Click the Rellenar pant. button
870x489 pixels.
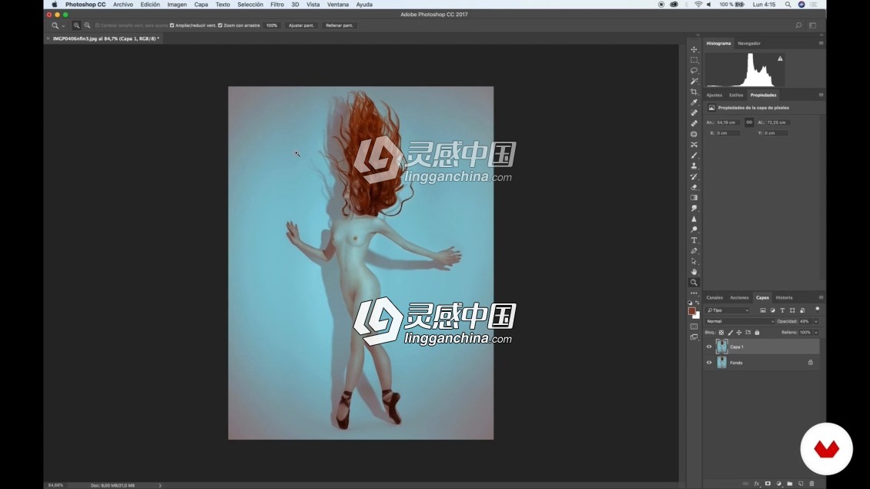coord(339,25)
